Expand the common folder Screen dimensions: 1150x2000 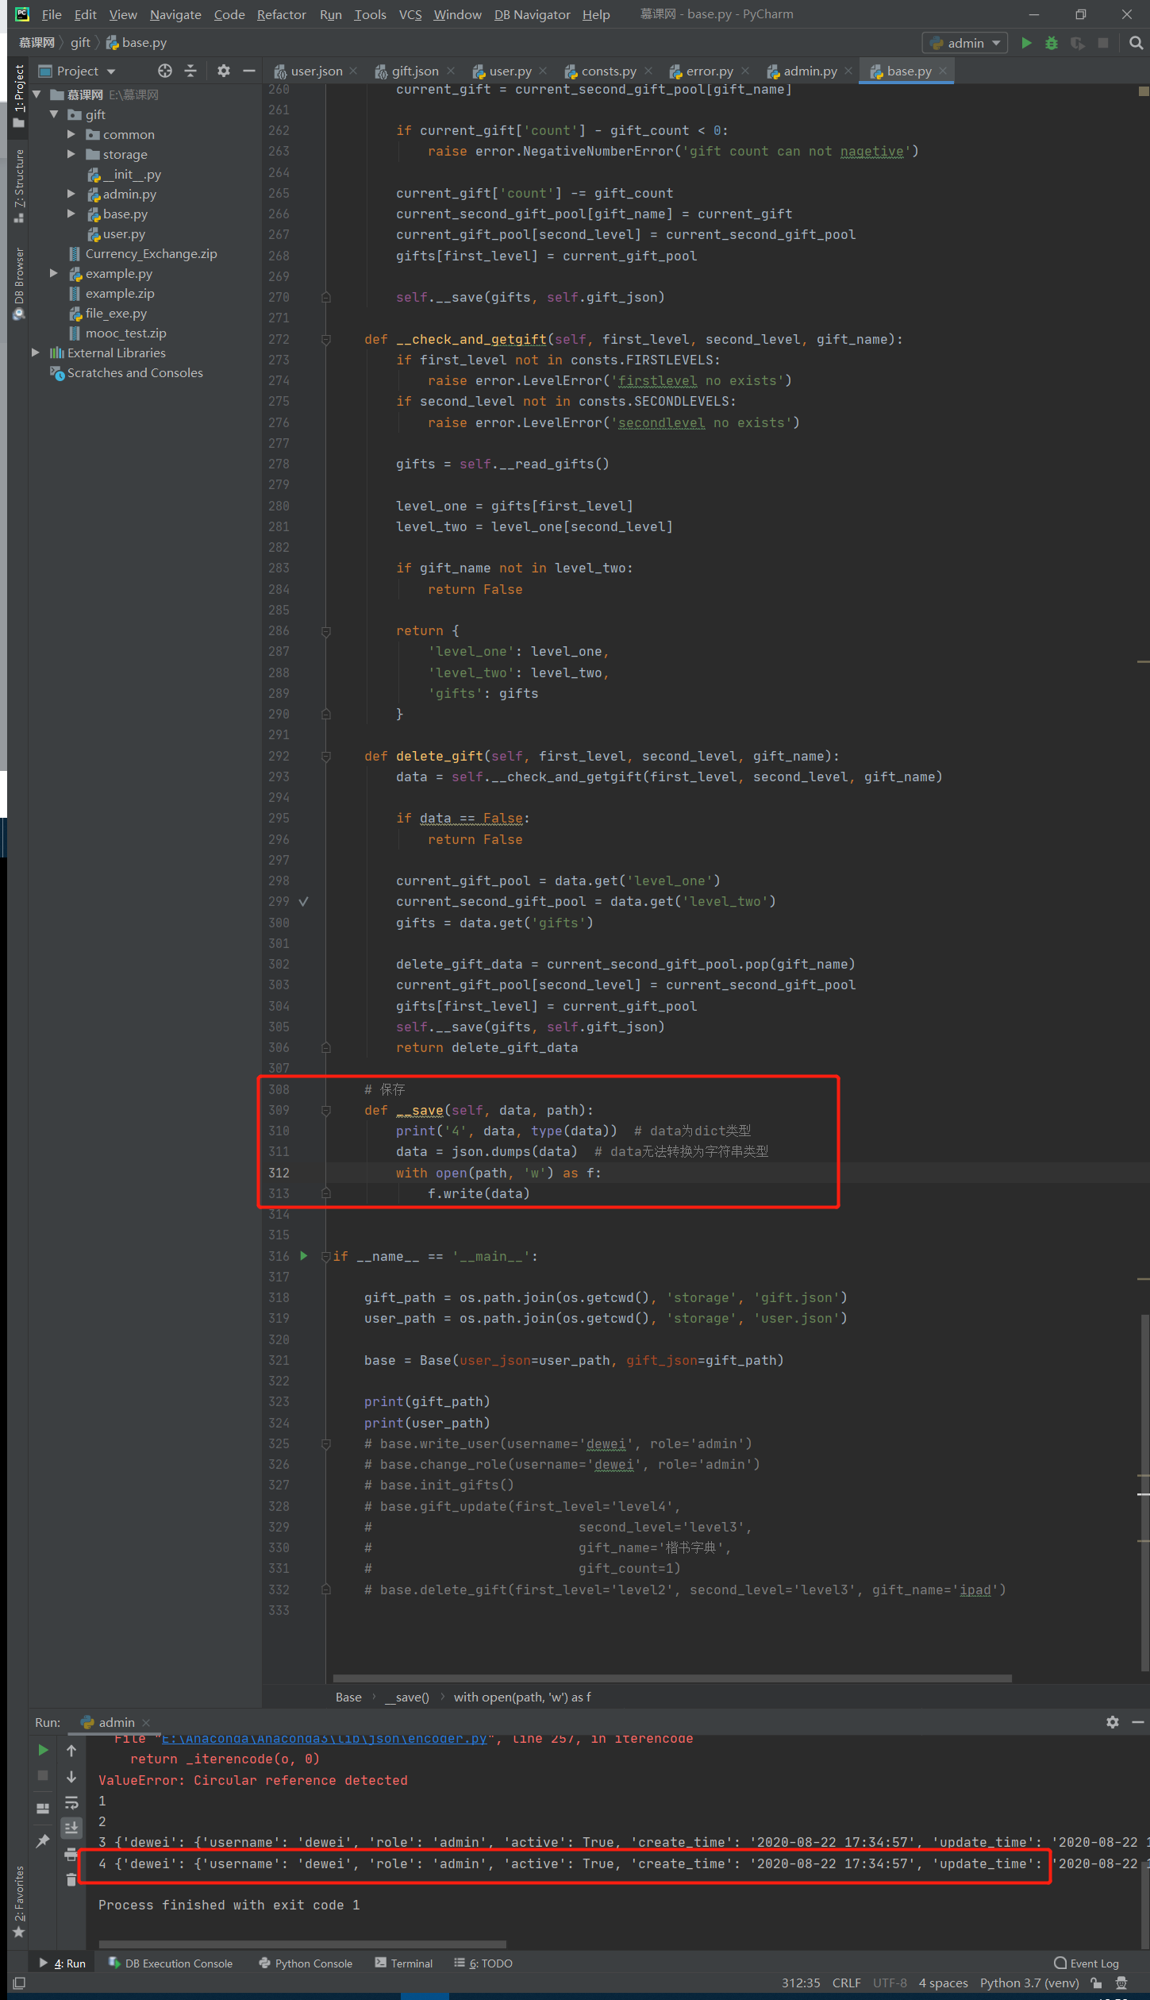[71, 134]
